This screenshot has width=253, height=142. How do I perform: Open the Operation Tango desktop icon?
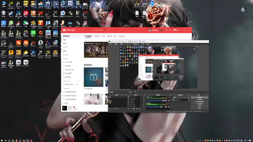pyautogui.click(x=41, y=24)
